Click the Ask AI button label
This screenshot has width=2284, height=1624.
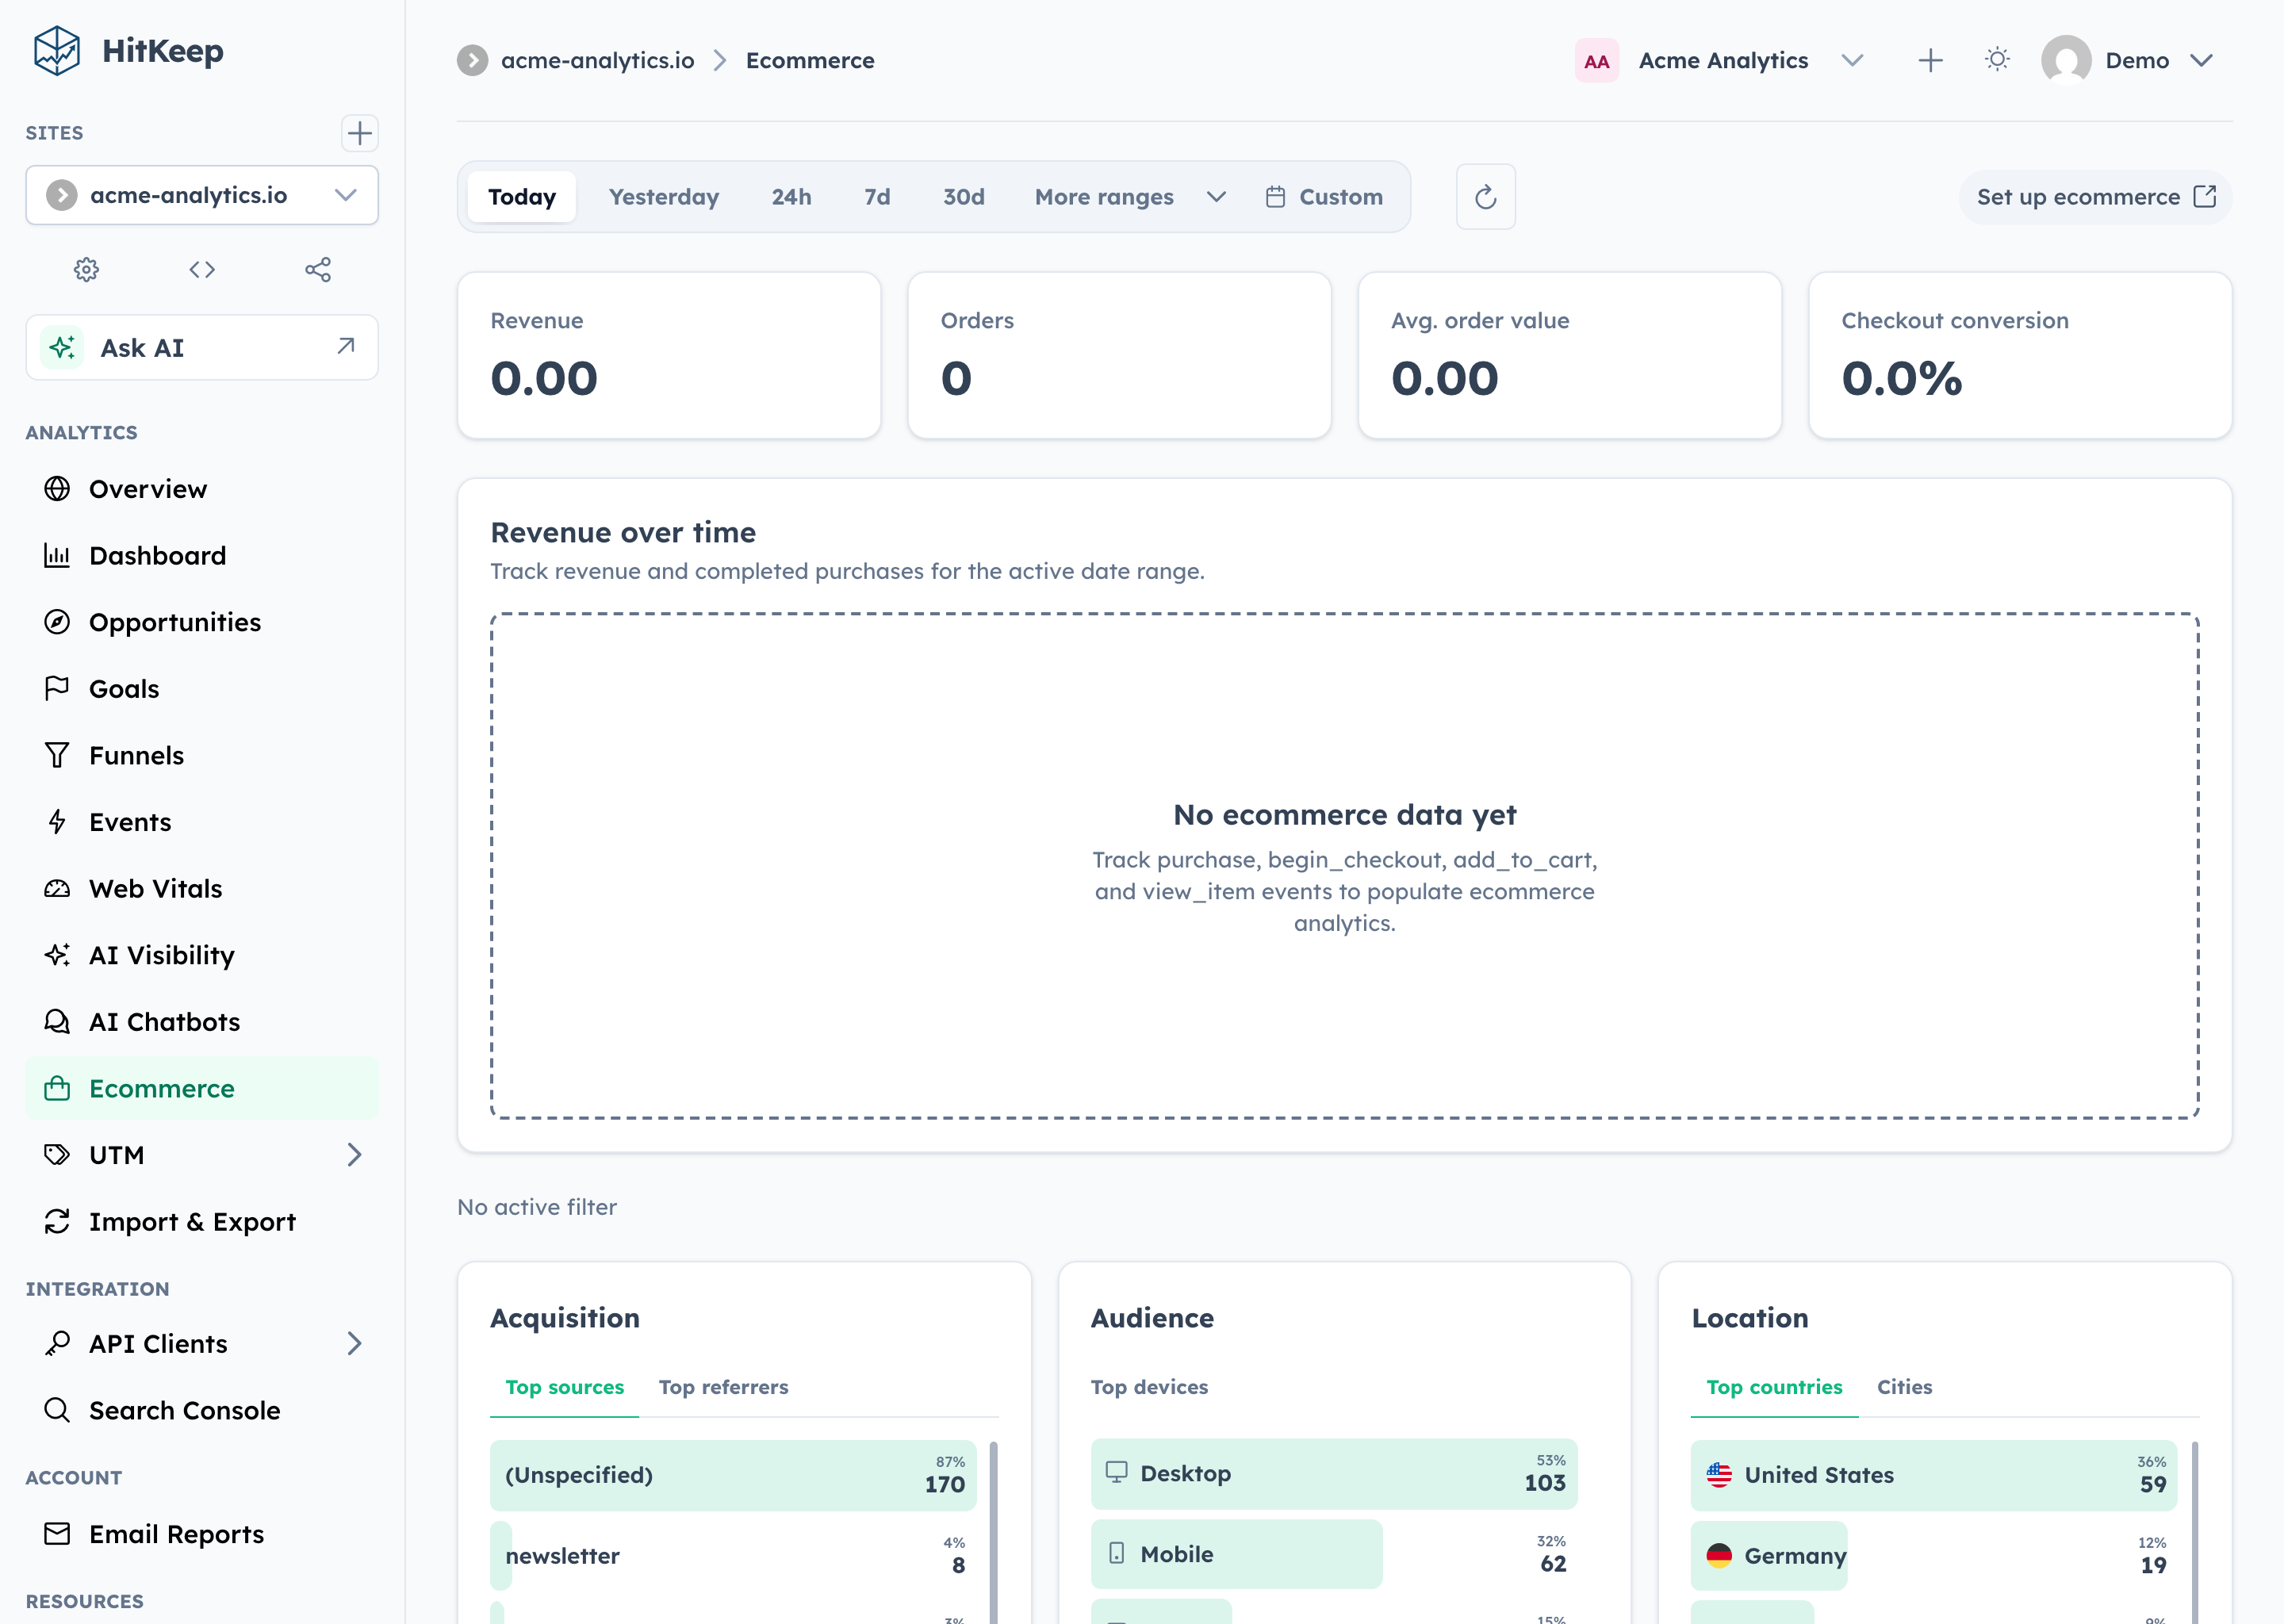coord(142,348)
